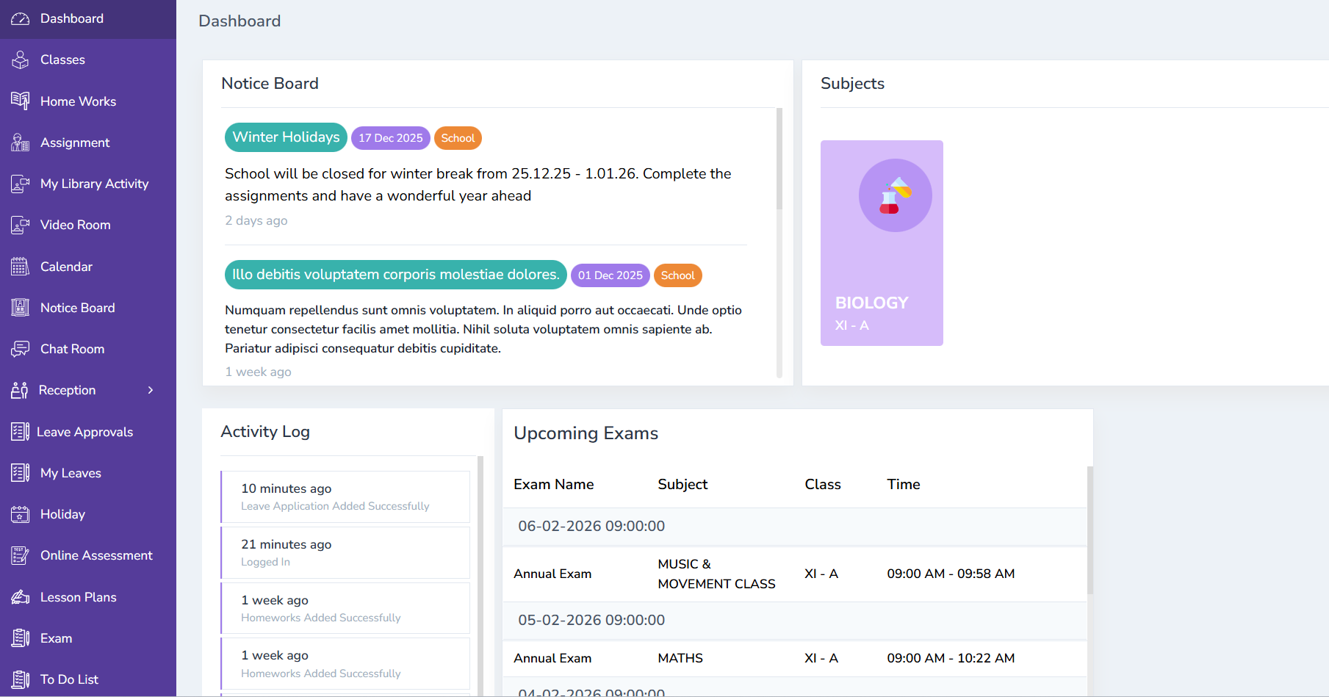The width and height of the screenshot is (1329, 697).
Task: Select the Leave Approvals document icon
Action: (x=21, y=431)
